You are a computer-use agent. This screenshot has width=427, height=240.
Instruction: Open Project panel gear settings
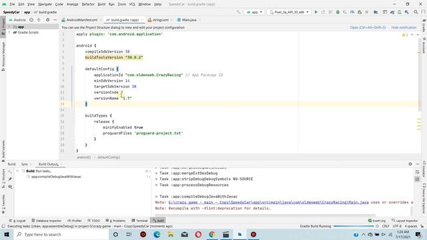point(47,20)
